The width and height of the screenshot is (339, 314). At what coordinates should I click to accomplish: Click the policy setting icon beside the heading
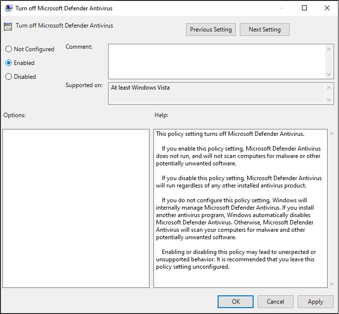tap(8, 27)
